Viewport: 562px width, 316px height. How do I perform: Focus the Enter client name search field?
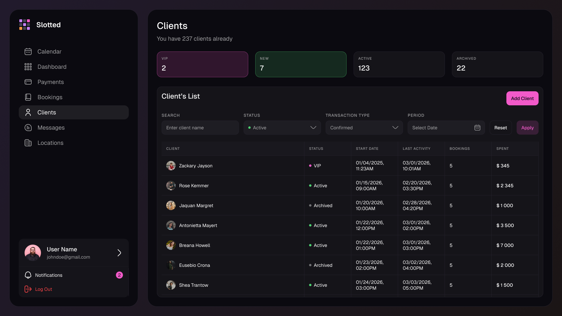pos(200,128)
